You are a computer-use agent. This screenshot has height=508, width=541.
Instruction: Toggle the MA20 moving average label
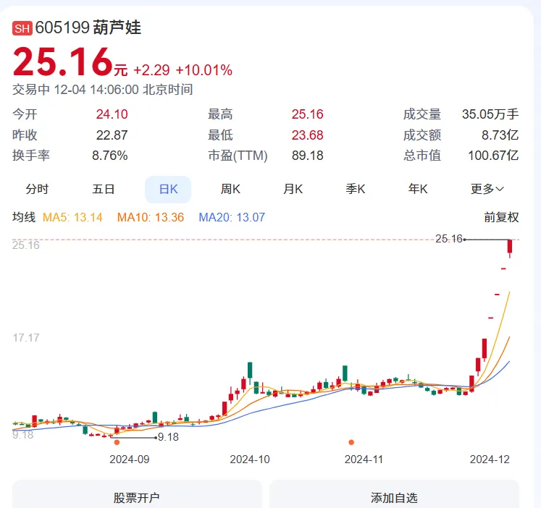pyautogui.click(x=232, y=217)
